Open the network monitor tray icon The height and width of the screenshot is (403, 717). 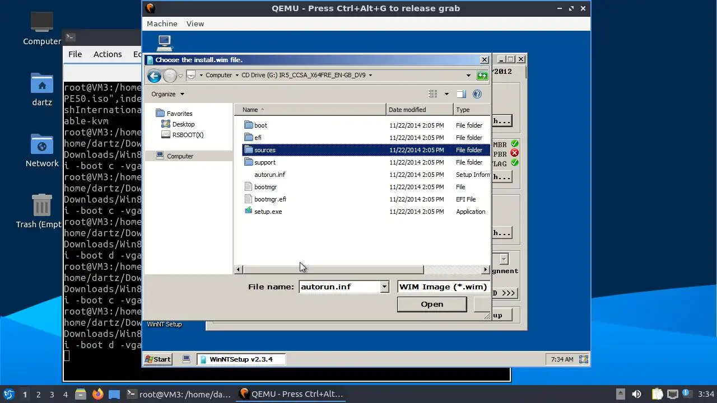673,394
